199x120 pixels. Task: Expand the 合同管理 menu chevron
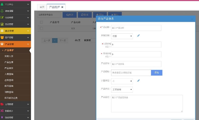(x=28, y=104)
